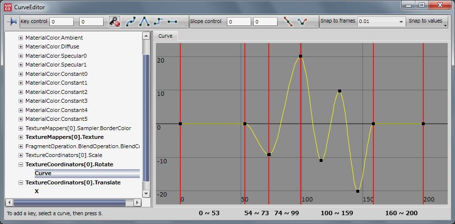Open the Snap to frames dropdown
455x224 pixels.
(401, 22)
